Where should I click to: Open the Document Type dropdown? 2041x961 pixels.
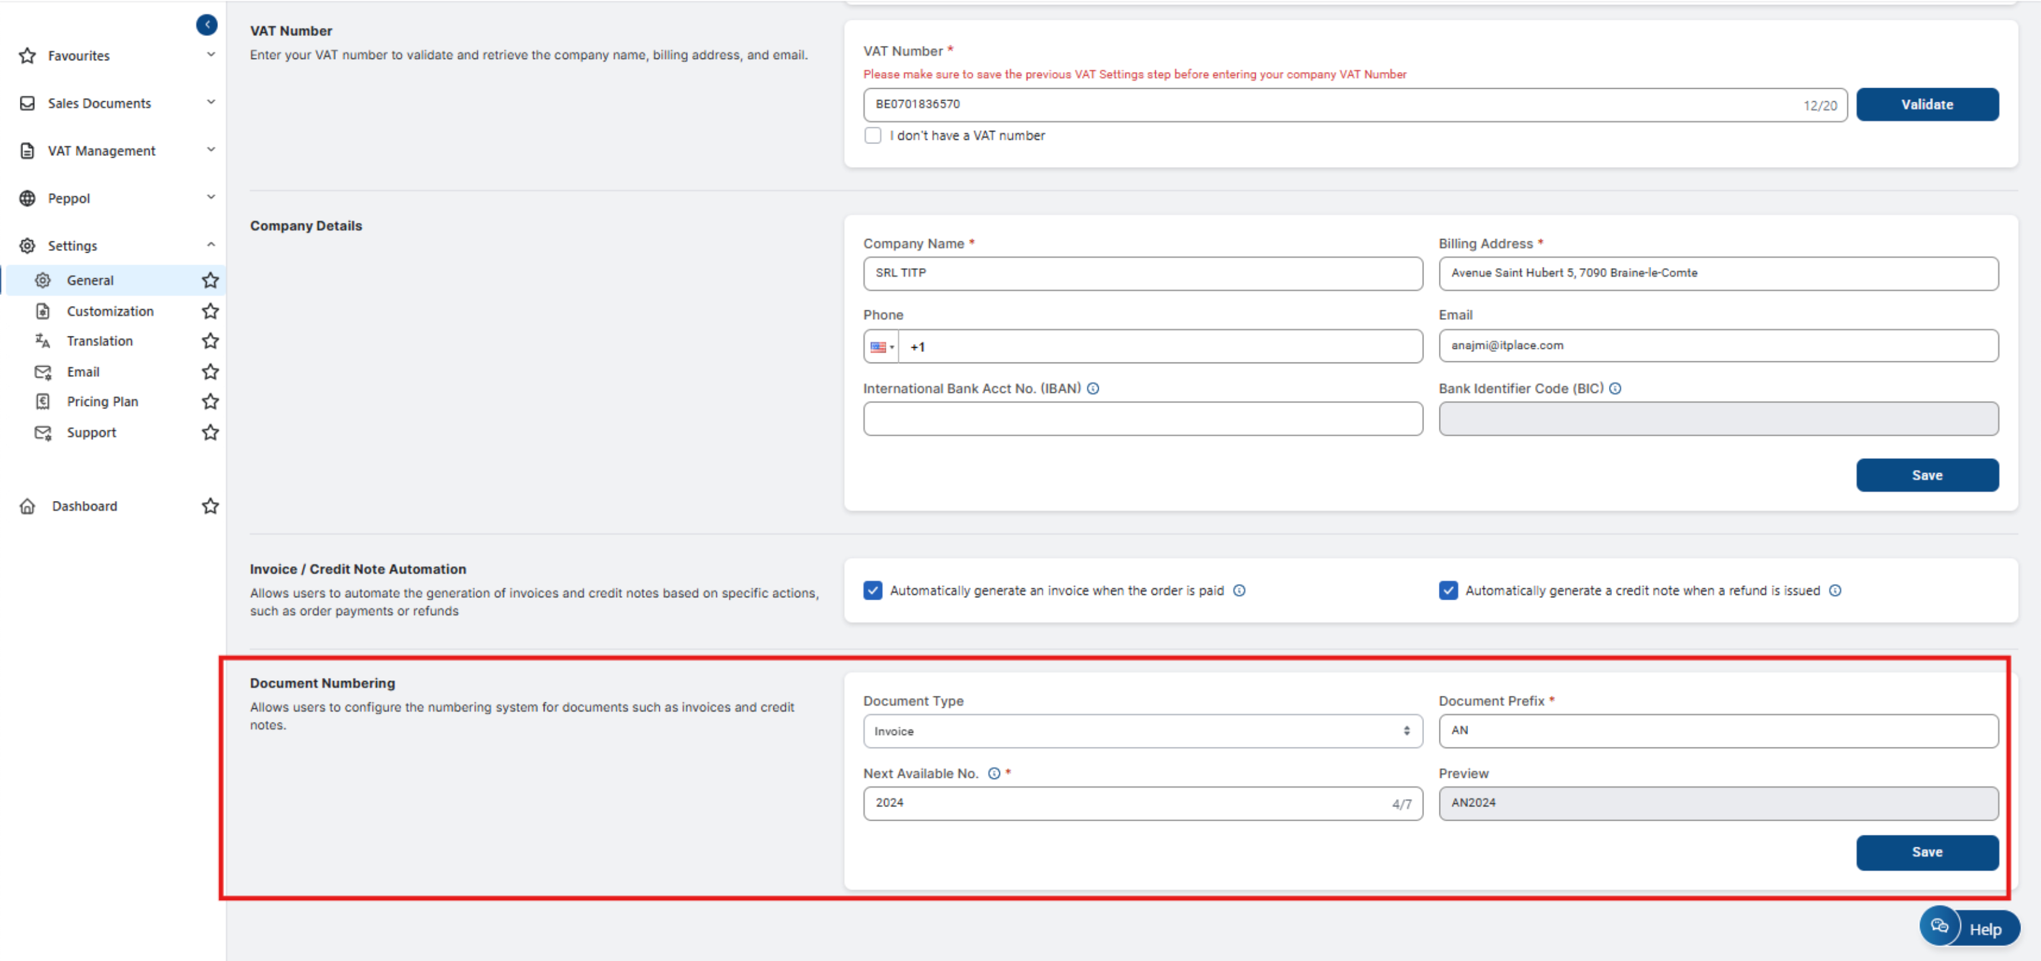pyautogui.click(x=1143, y=731)
